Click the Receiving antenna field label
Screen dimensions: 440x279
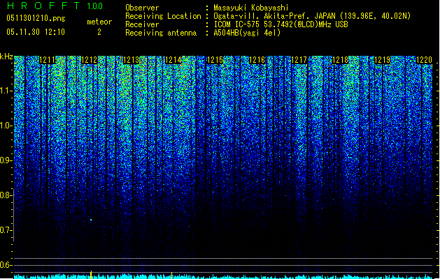[x=161, y=33]
